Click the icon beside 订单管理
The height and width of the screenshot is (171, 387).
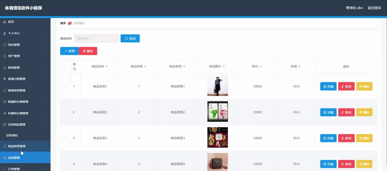pyautogui.click(x=5, y=169)
